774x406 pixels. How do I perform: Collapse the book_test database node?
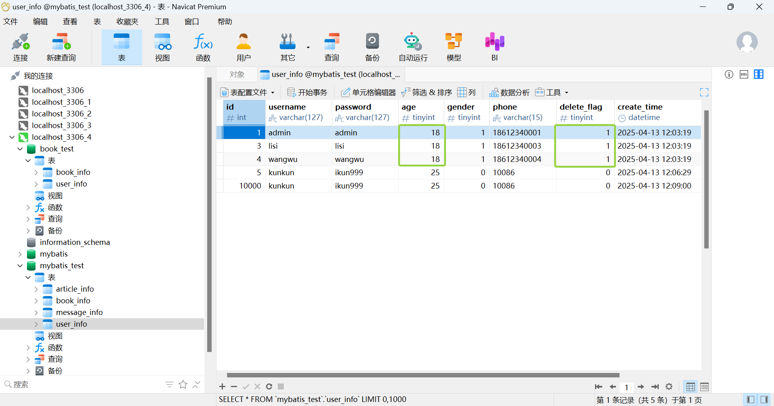[x=20, y=149]
